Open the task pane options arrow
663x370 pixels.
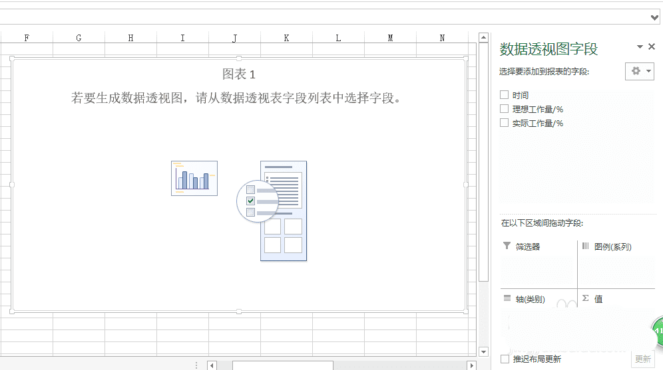click(x=640, y=46)
